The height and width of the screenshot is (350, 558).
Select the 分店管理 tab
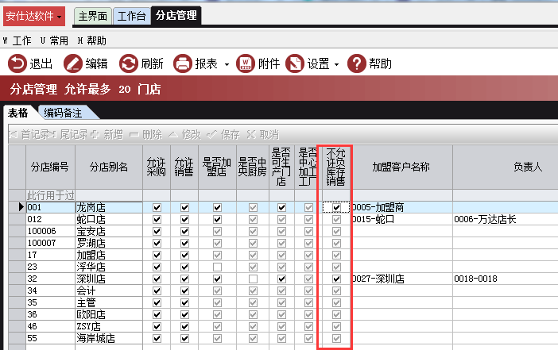176,15
